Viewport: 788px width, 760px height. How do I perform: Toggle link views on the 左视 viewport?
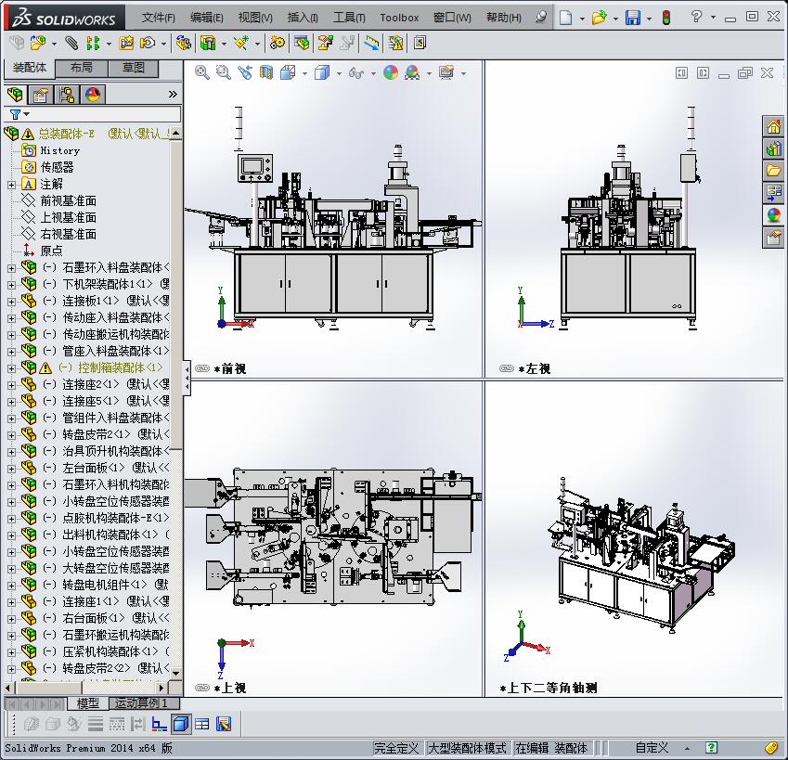pos(507,368)
